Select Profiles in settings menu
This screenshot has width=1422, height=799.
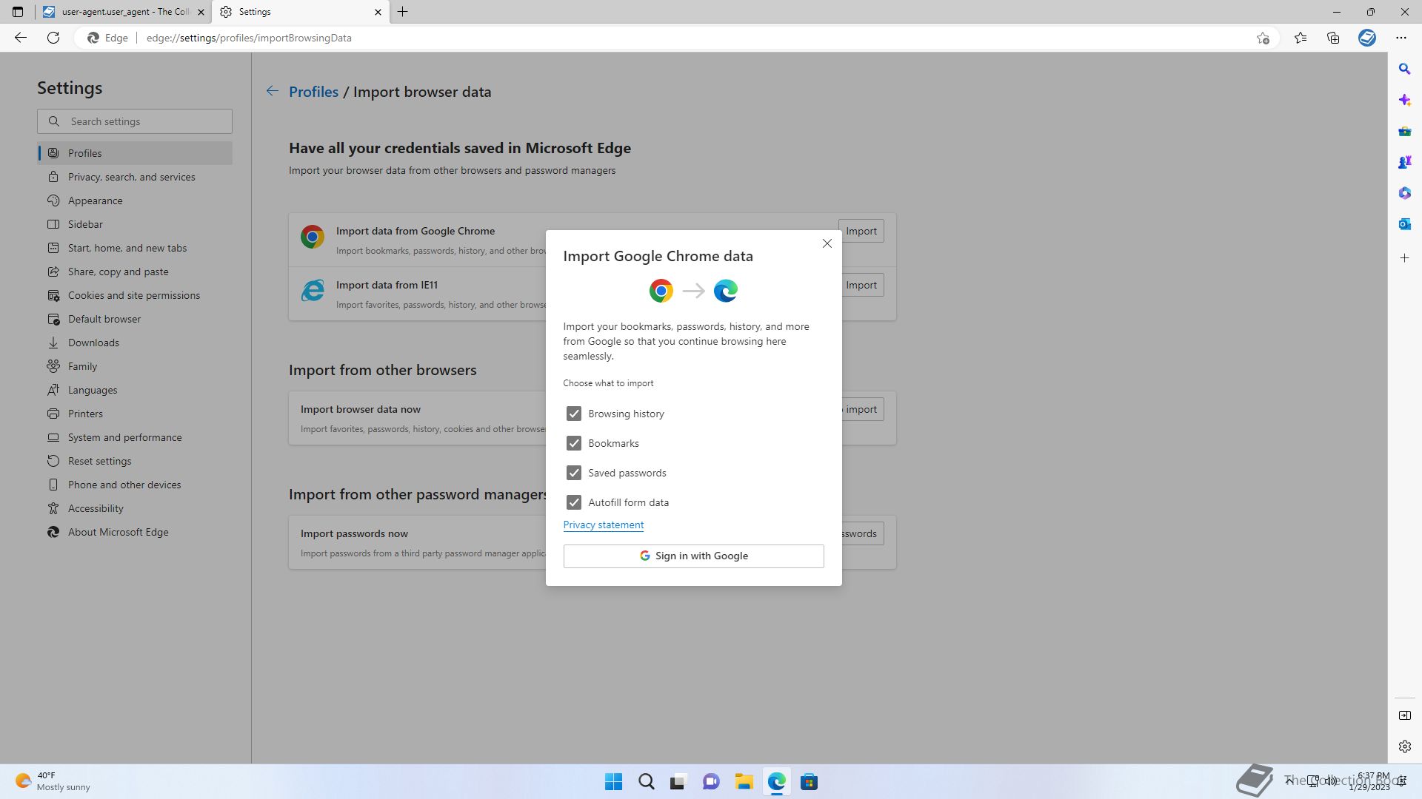tap(135, 153)
